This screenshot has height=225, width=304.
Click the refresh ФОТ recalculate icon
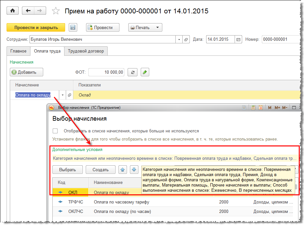pos(133,72)
